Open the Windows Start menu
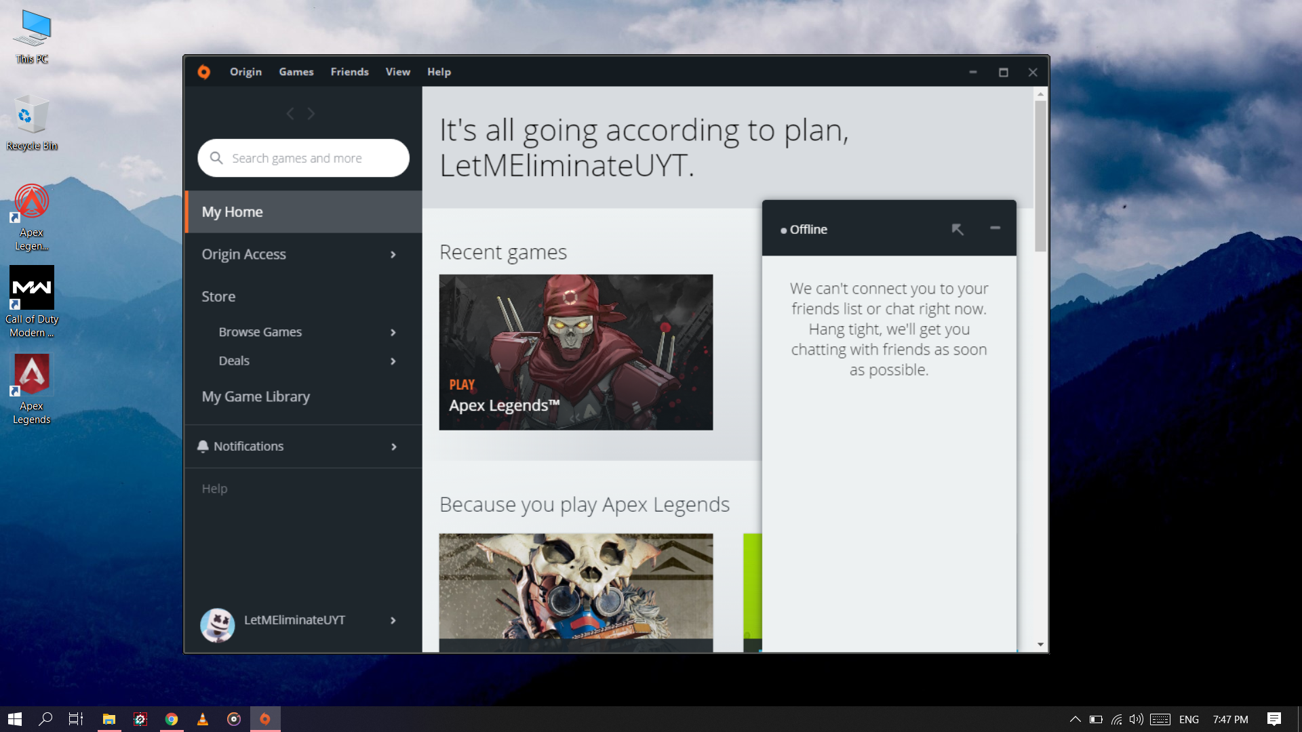This screenshot has height=732, width=1302. point(15,719)
